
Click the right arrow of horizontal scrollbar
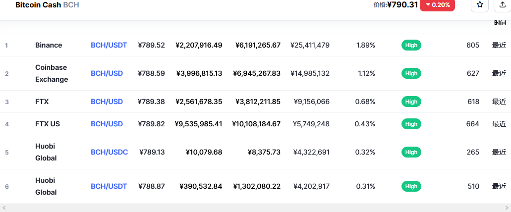click(507, 208)
